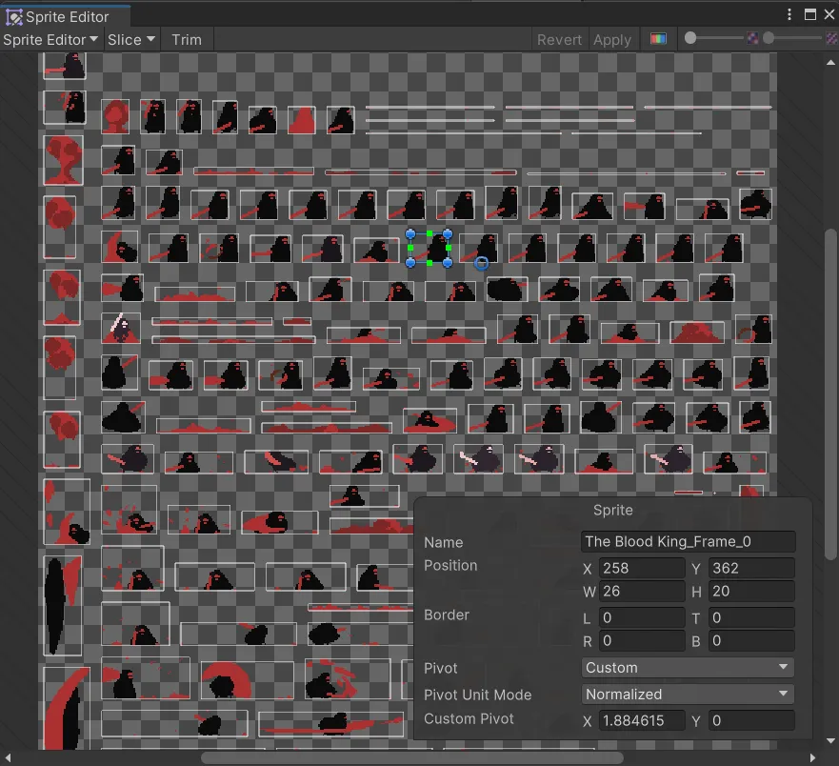839x766 pixels.
Task: Click the Position Y field
Action: coord(751,568)
